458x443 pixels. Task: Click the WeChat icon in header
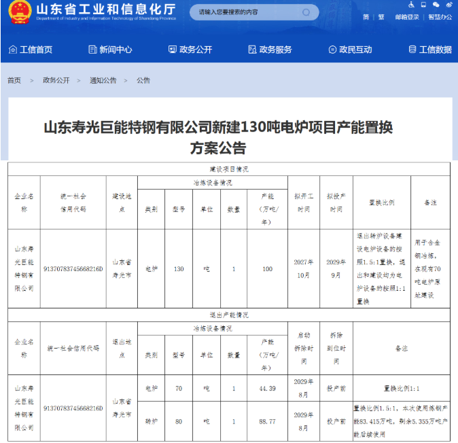click(x=436, y=4)
